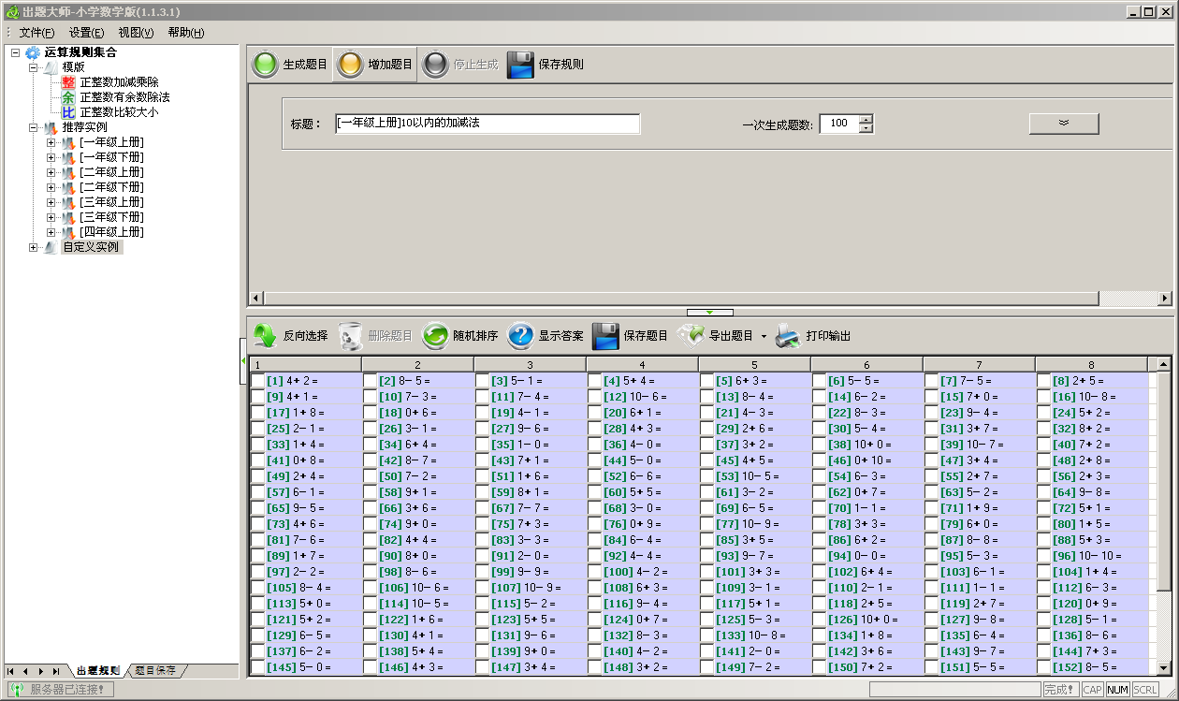Click the 保存题目 save questions icon
This screenshot has width=1179, height=701.
click(605, 336)
